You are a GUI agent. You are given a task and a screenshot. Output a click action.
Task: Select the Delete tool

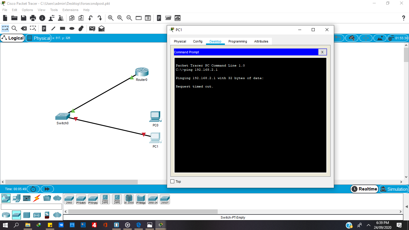(24, 28)
